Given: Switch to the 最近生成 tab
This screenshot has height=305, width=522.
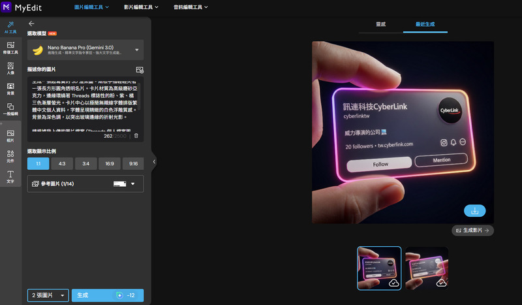Looking at the screenshot, I should tap(425, 24).
